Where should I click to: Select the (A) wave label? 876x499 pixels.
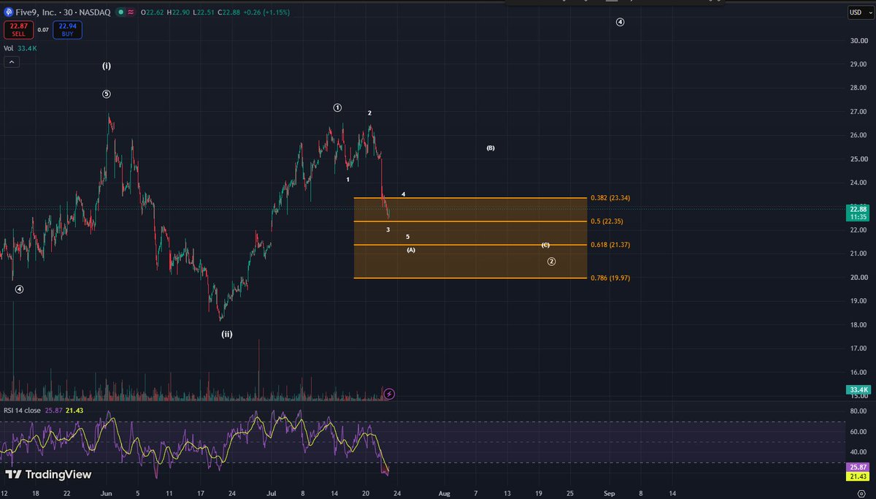point(411,250)
